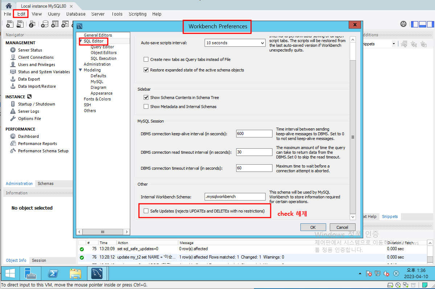435x289 pixels.
Task: Open the Edit menu
Action: (21, 14)
